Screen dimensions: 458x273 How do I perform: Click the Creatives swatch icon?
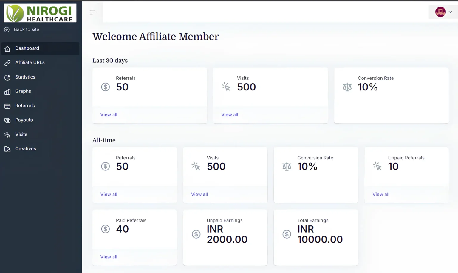pyautogui.click(x=7, y=149)
